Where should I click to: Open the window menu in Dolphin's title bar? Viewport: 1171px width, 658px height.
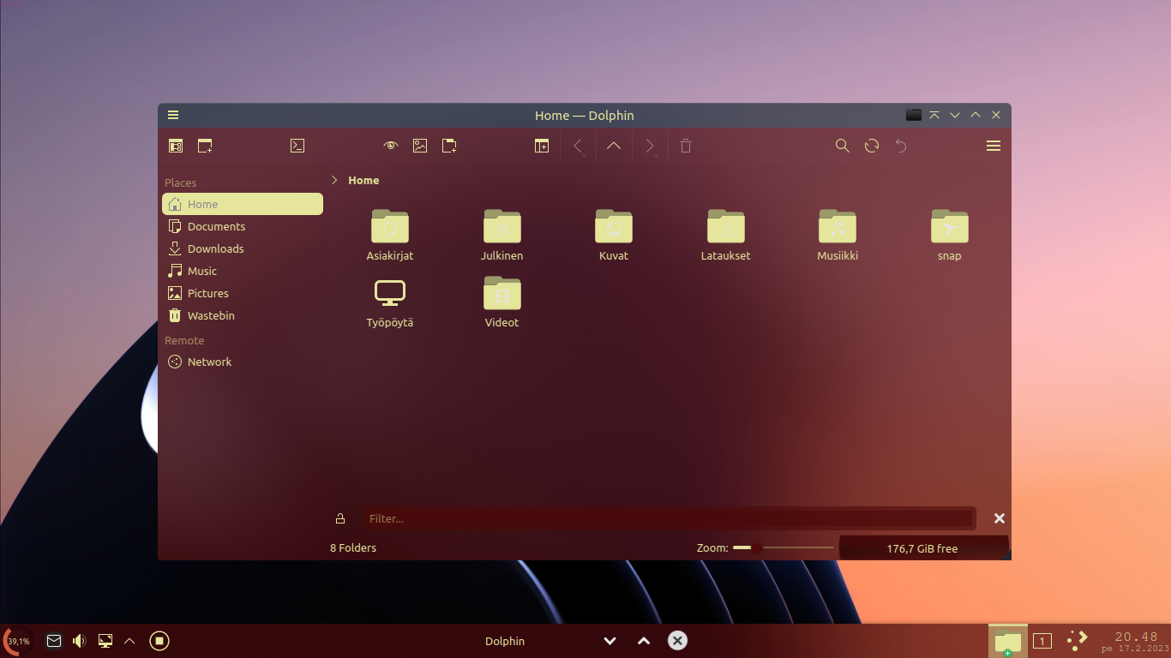tap(173, 115)
